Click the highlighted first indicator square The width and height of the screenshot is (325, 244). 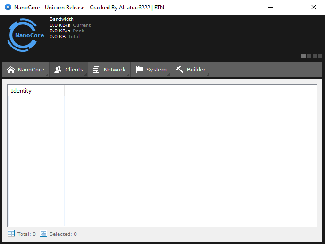point(303,56)
